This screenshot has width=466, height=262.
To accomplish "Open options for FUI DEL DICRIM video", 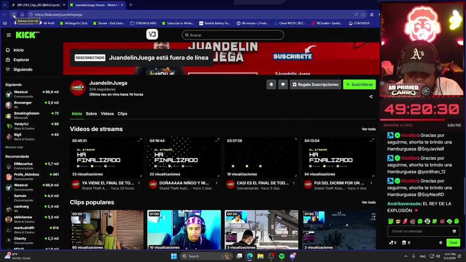I will (x=371, y=183).
